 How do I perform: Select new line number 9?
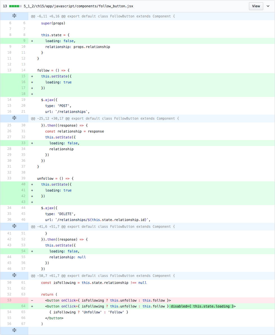[x=24, y=41]
